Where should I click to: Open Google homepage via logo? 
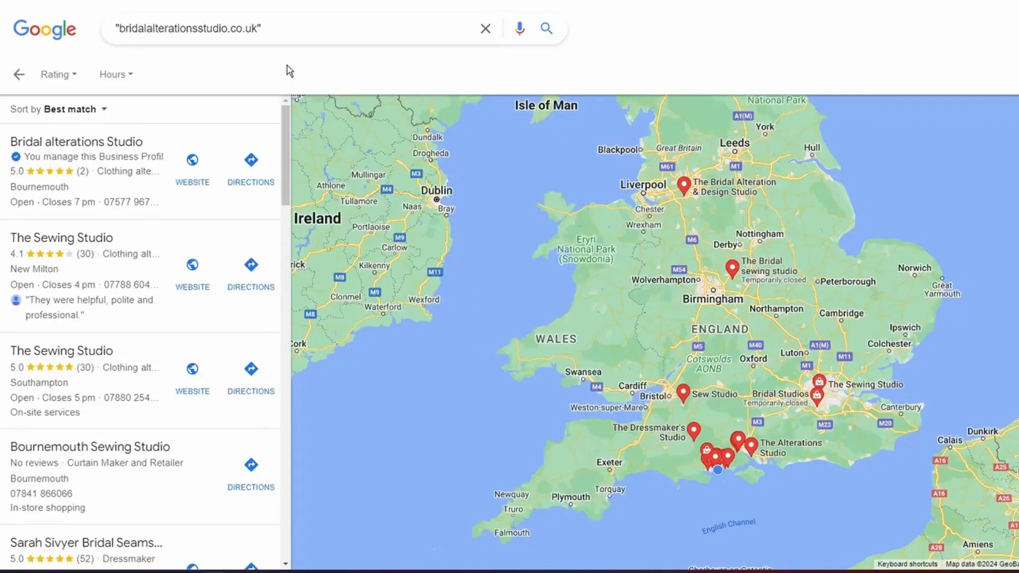click(45, 29)
